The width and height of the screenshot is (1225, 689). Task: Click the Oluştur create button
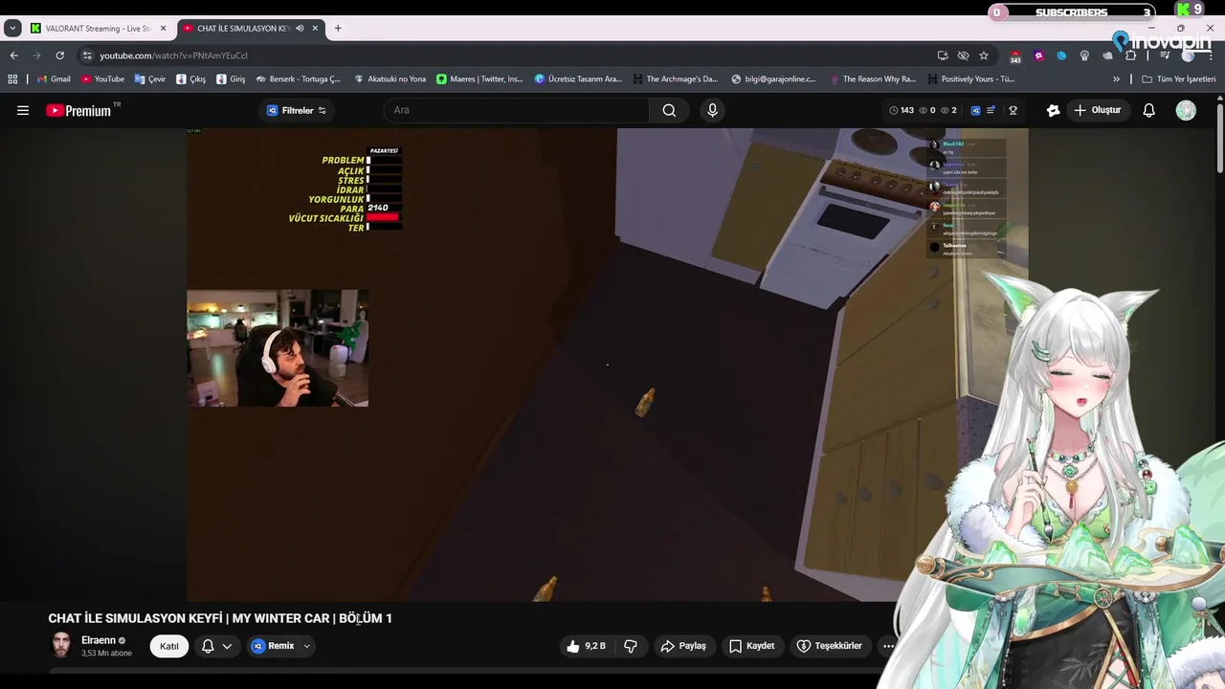(x=1097, y=110)
